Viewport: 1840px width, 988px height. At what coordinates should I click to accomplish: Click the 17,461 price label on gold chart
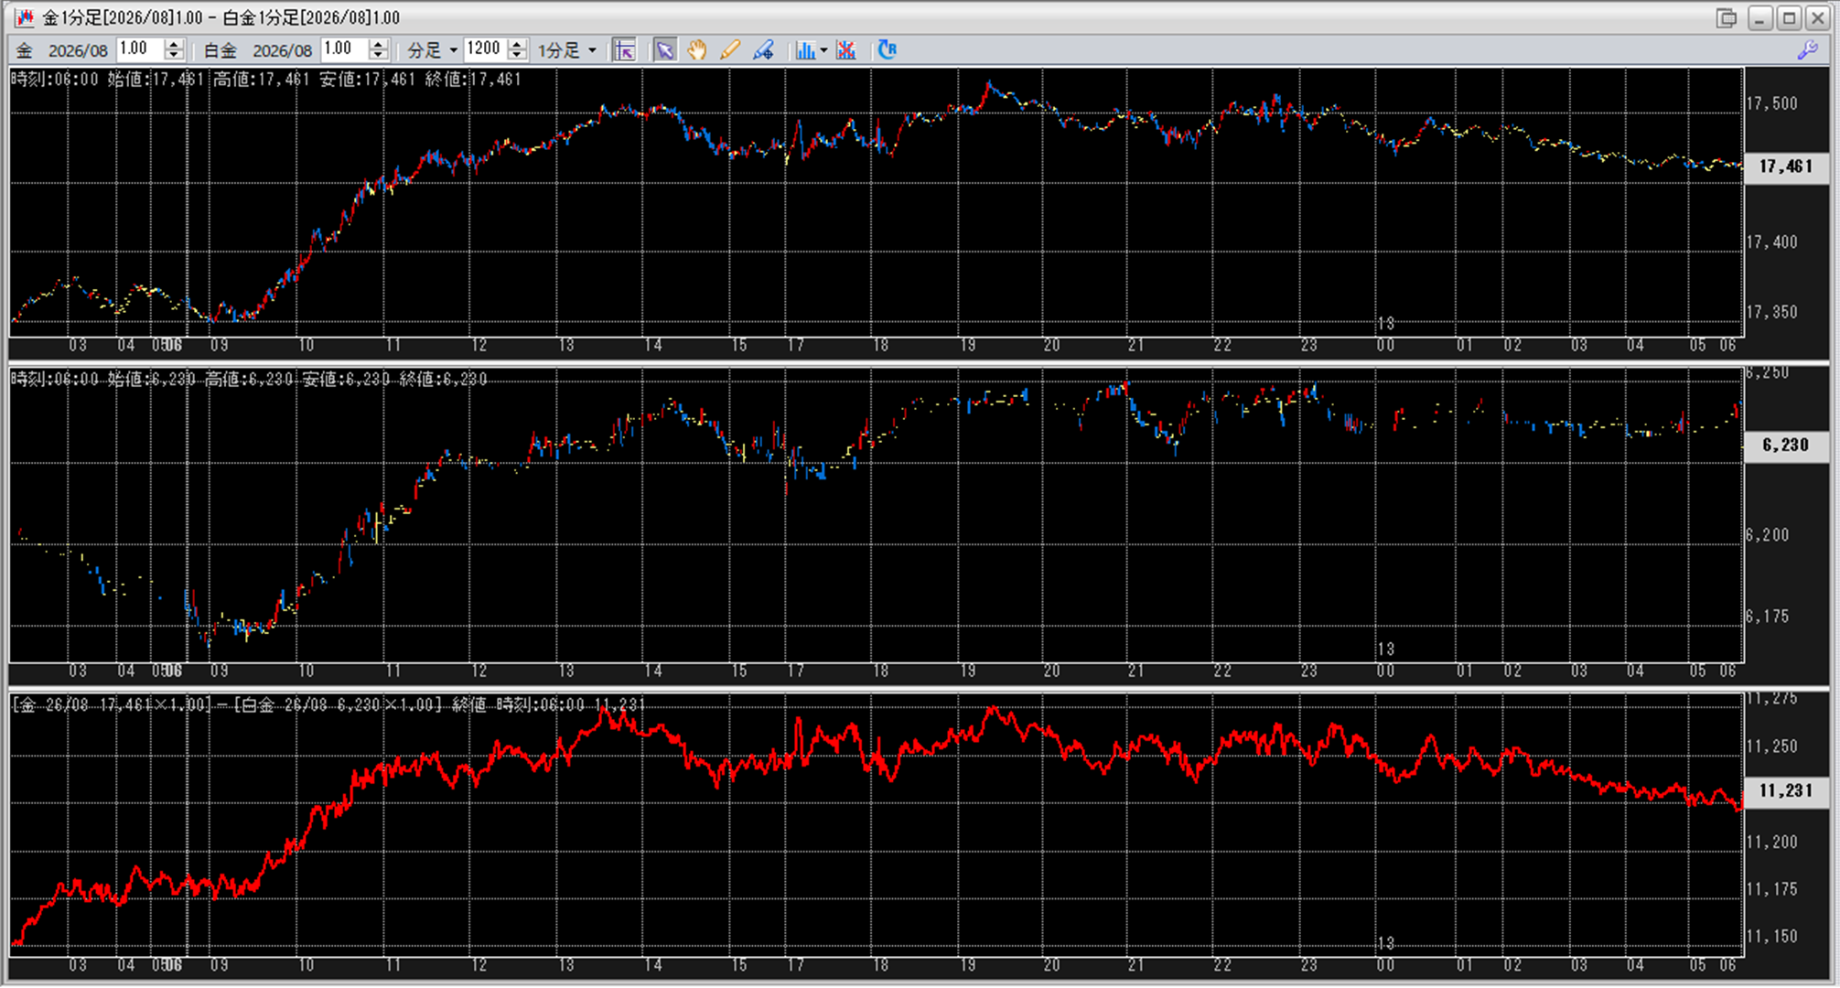1785,166
